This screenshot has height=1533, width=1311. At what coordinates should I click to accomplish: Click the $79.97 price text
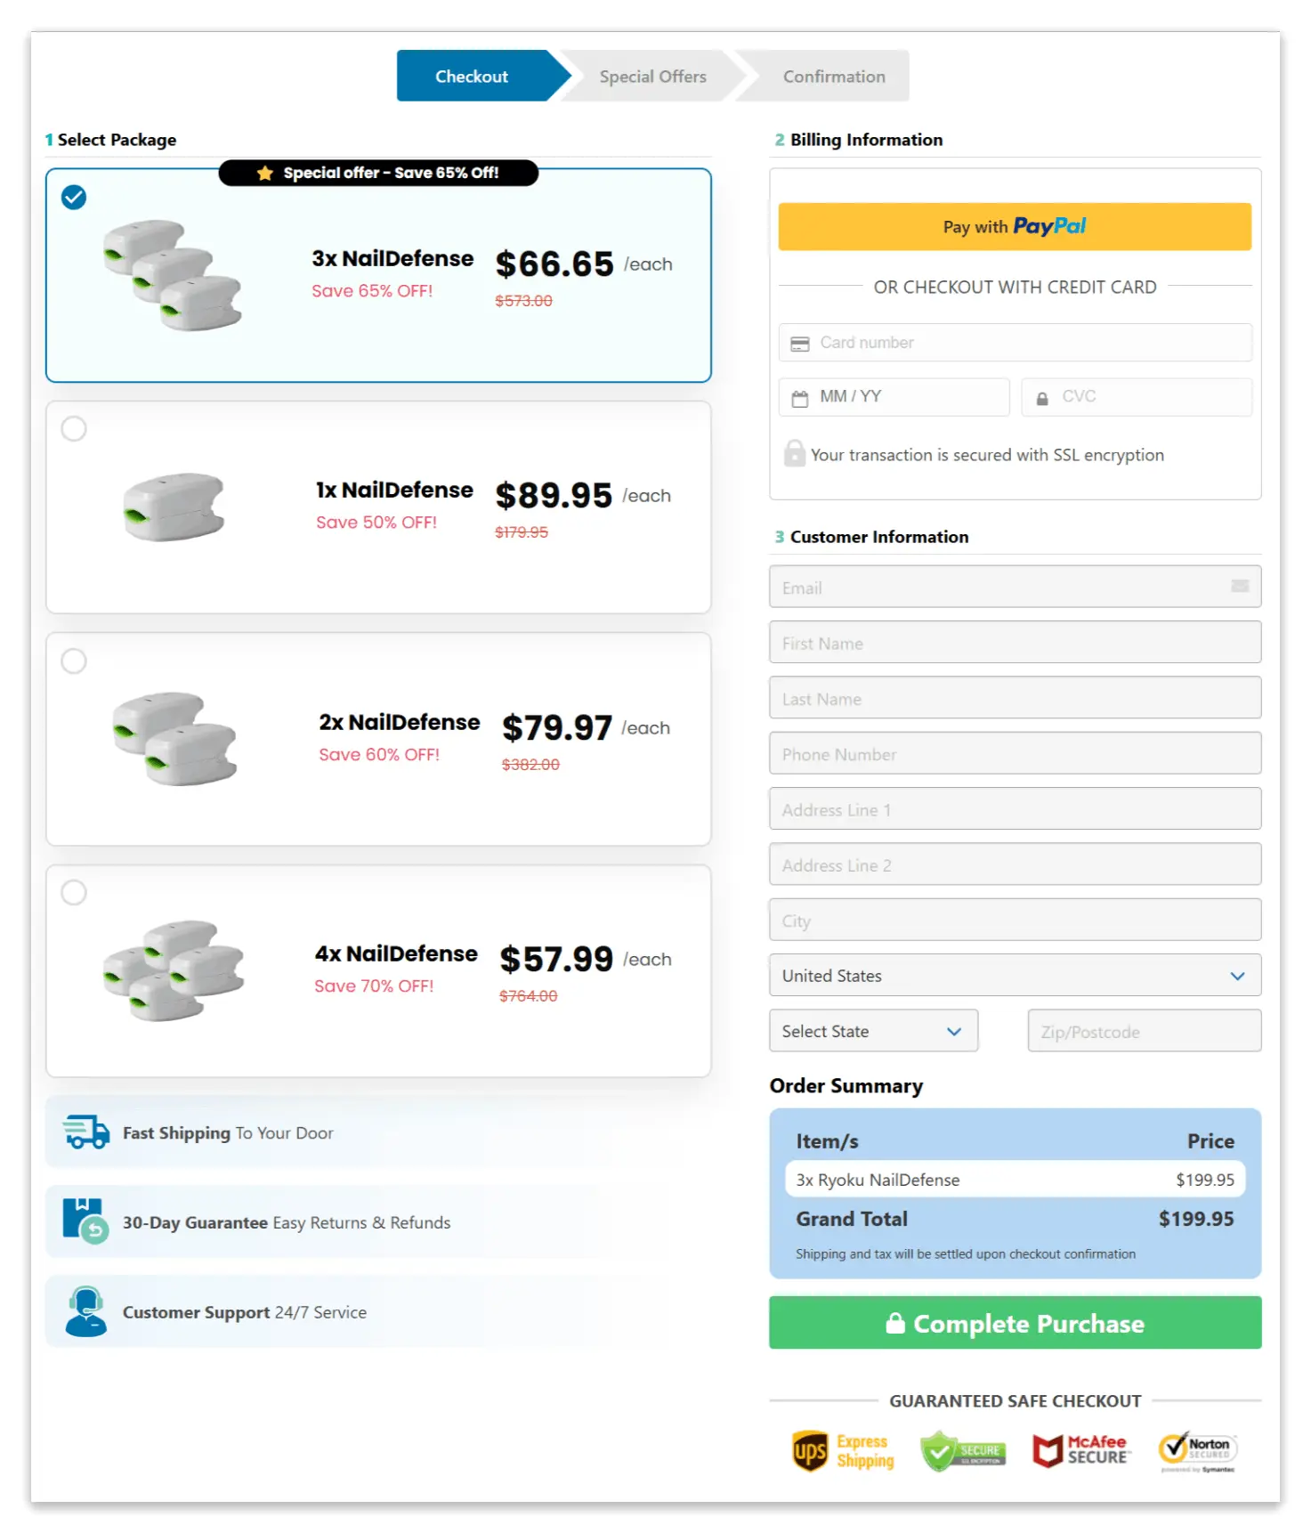coord(557,728)
